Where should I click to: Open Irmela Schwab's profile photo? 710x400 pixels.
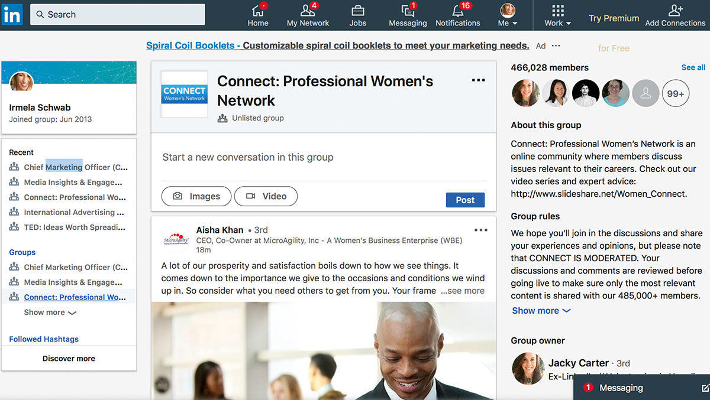point(22,82)
